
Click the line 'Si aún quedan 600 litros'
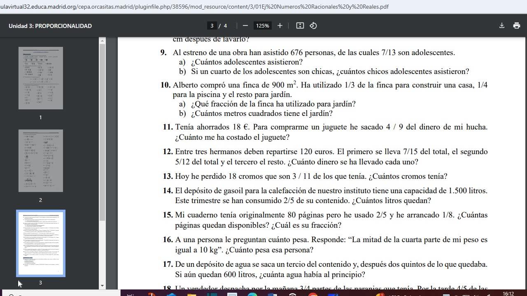point(270,275)
